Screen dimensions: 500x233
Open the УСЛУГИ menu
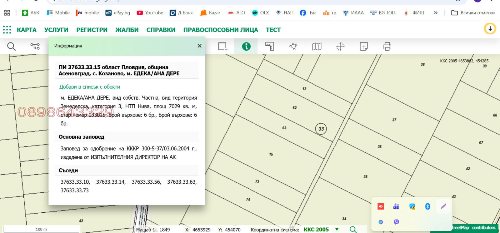(x=56, y=30)
